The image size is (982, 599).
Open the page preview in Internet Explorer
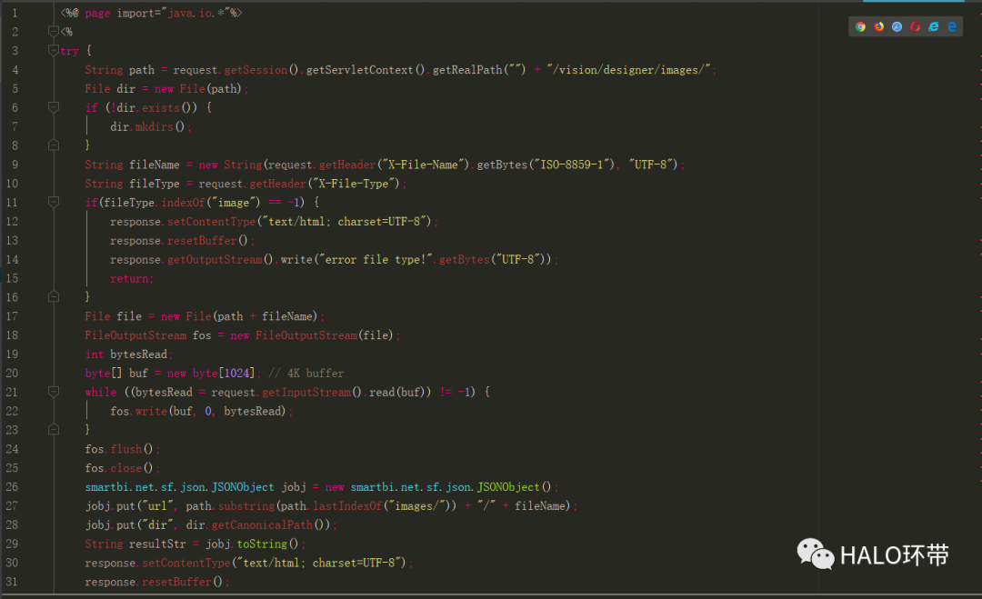pyautogui.click(x=933, y=27)
